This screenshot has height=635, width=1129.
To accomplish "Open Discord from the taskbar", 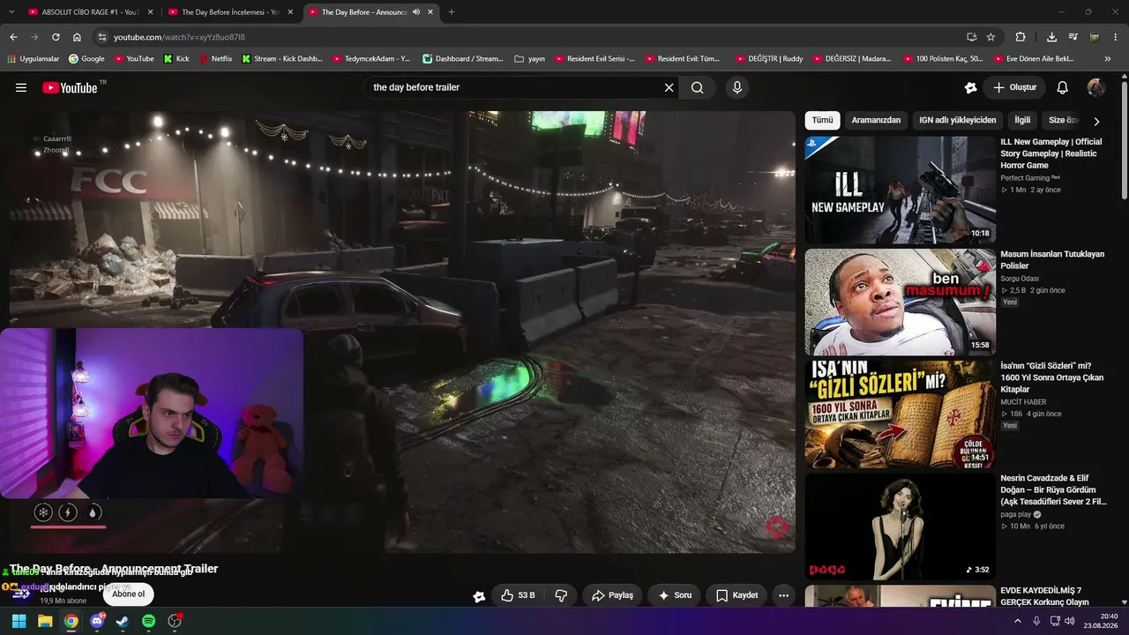I will (97, 621).
